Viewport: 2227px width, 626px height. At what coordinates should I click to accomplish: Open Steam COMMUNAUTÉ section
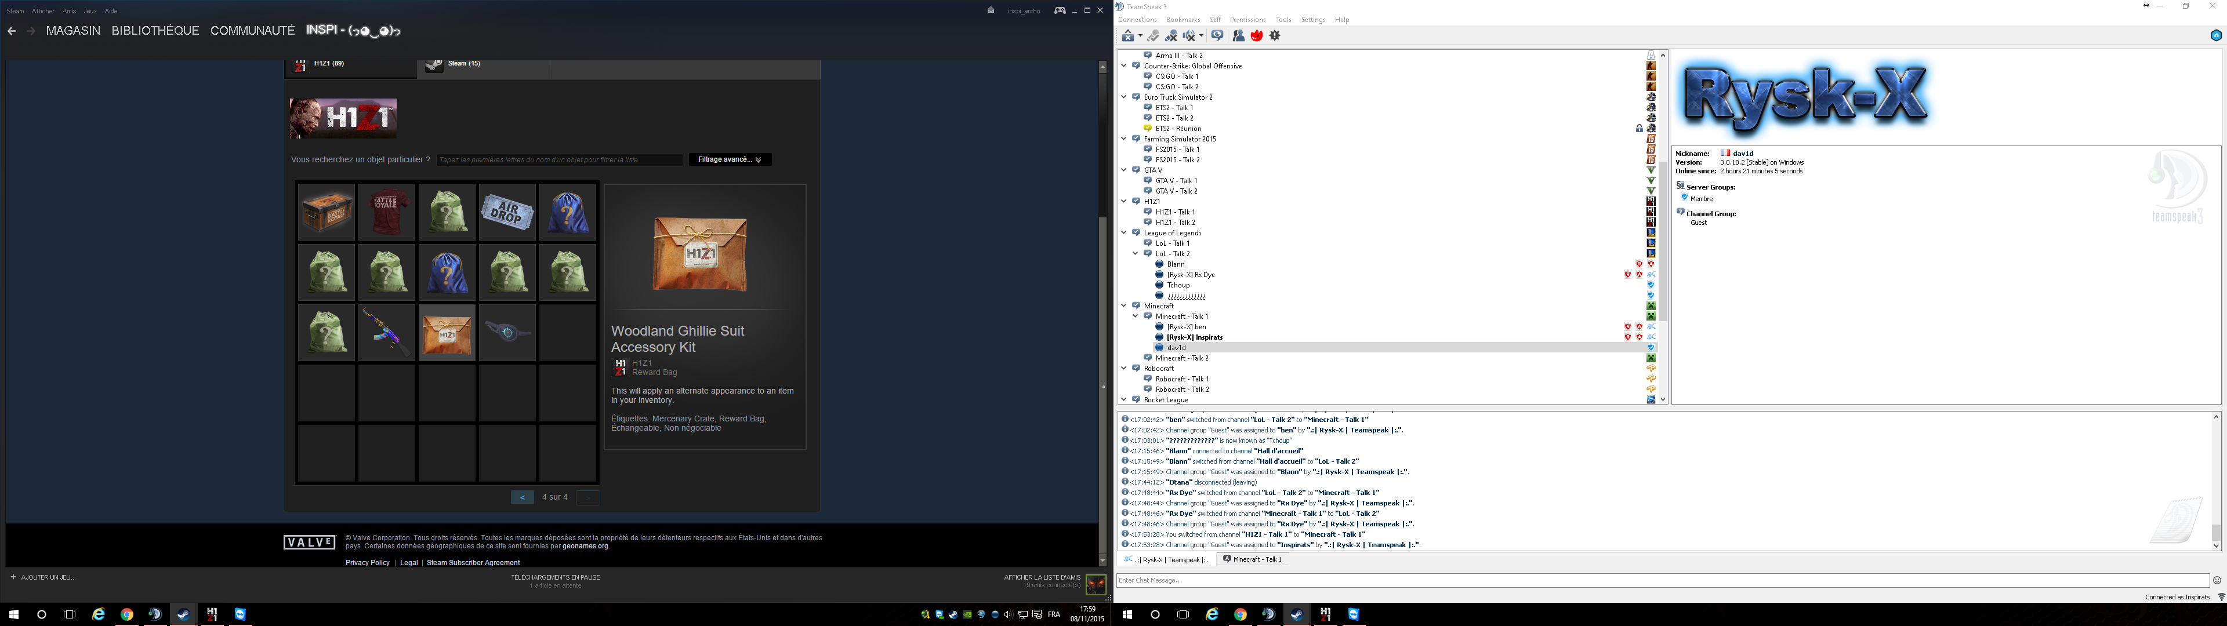click(252, 30)
